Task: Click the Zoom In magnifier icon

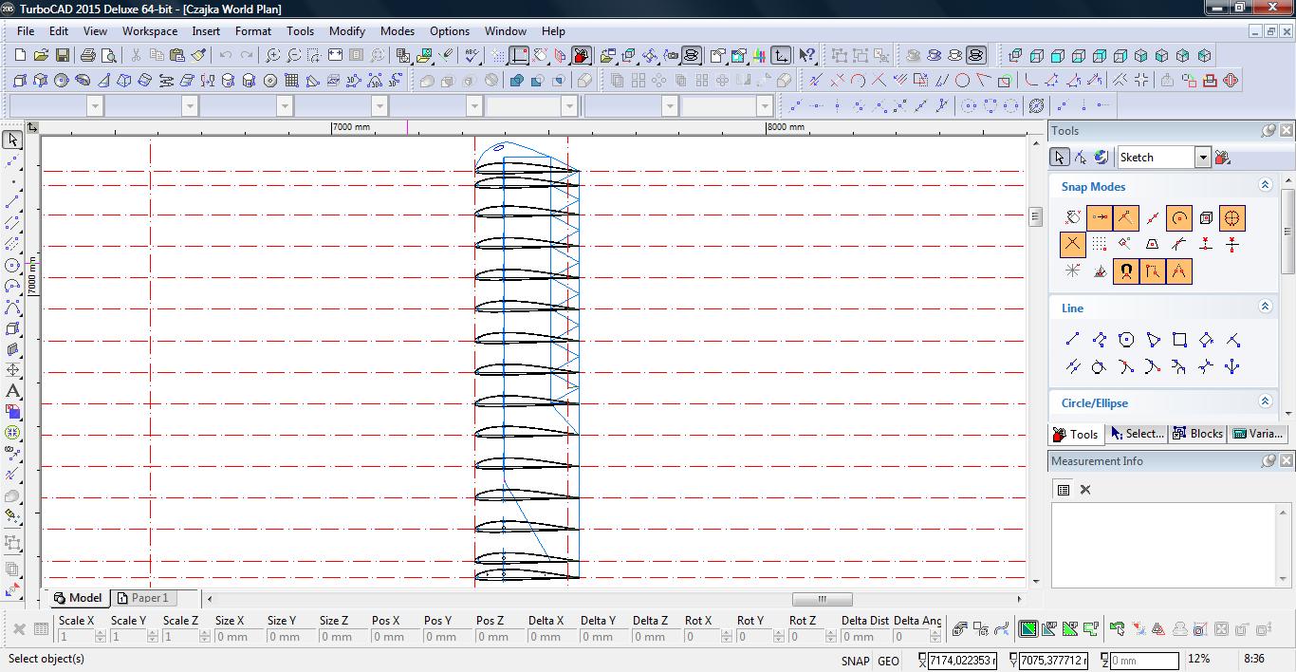Action: pos(273,56)
